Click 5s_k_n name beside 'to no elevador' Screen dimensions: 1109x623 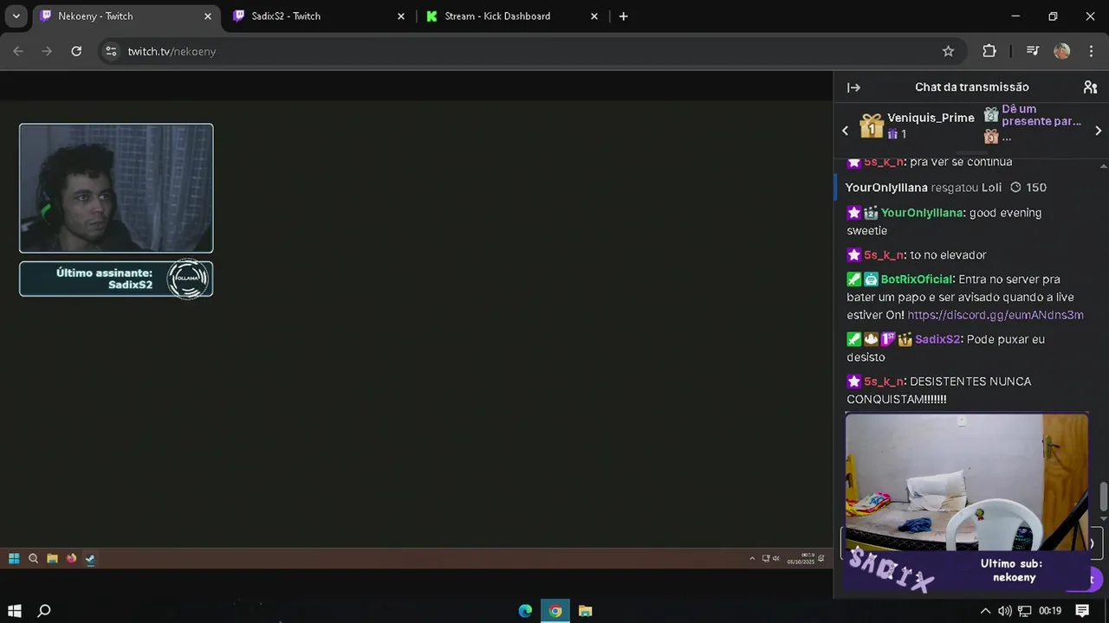point(884,255)
